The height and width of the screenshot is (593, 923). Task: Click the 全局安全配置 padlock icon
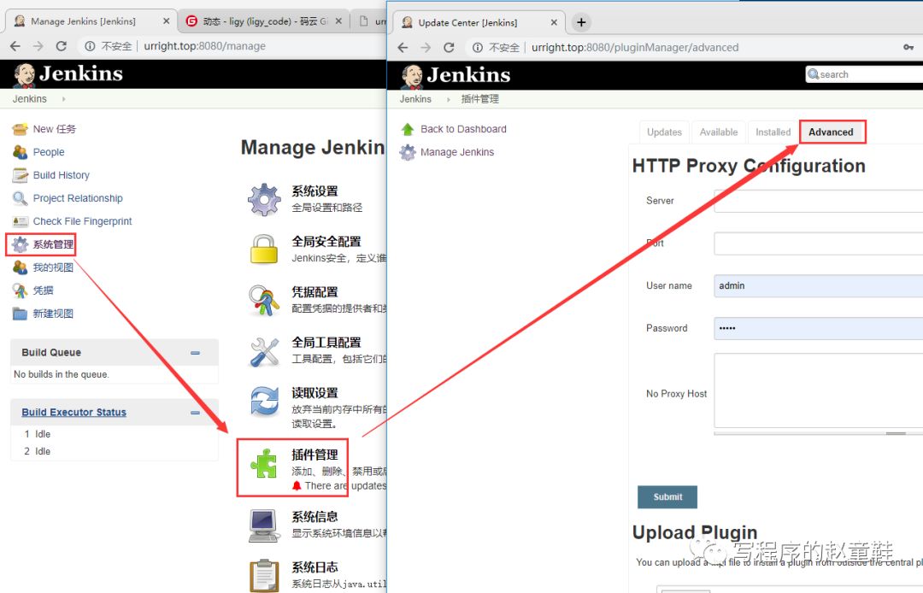(x=264, y=249)
